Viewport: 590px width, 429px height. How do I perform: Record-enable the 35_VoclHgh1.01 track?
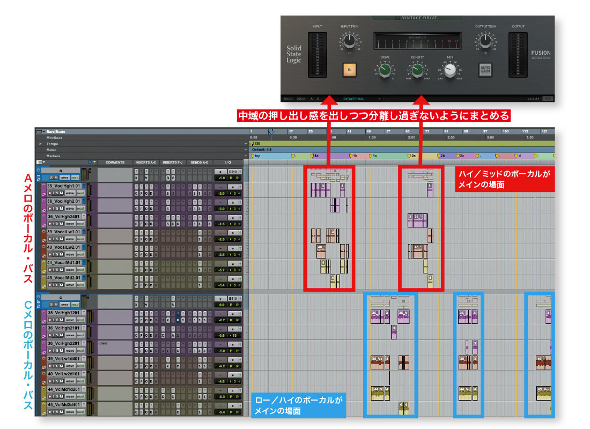(49, 193)
